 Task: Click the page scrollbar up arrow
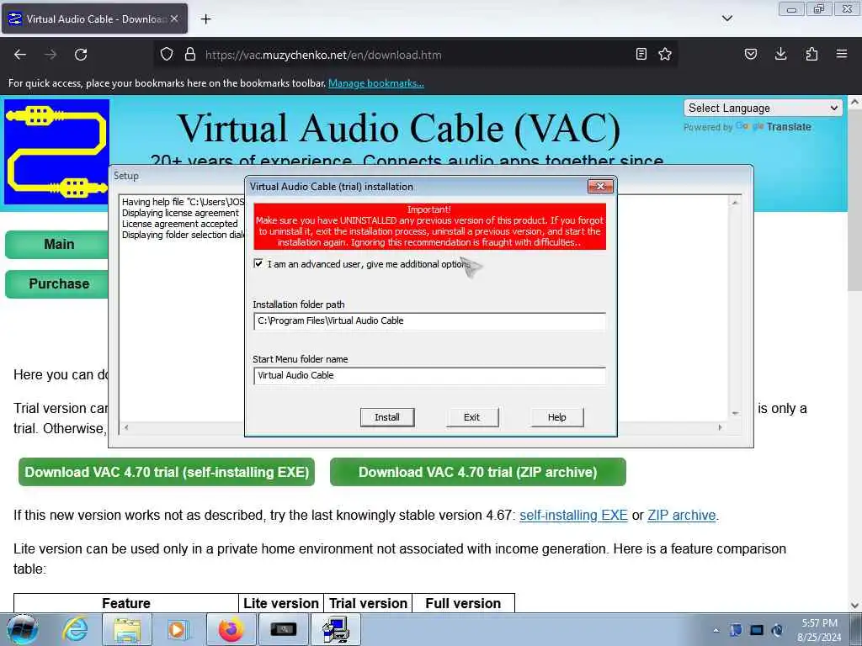click(x=854, y=102)
